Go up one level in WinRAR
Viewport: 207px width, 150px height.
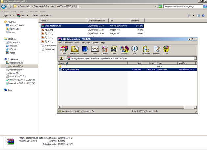(x=62, y=58)
